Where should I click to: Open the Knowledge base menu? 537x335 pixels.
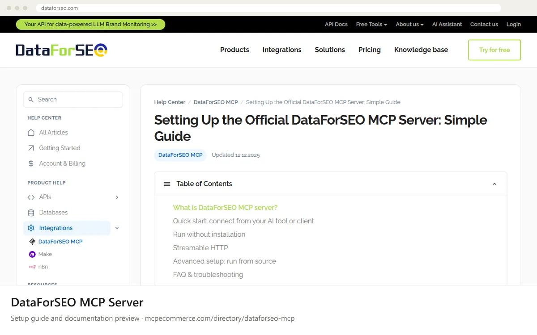tap(421, 50)
